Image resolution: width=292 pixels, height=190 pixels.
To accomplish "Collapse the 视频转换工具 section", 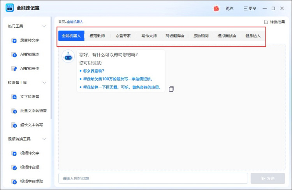I will point(44,139).
